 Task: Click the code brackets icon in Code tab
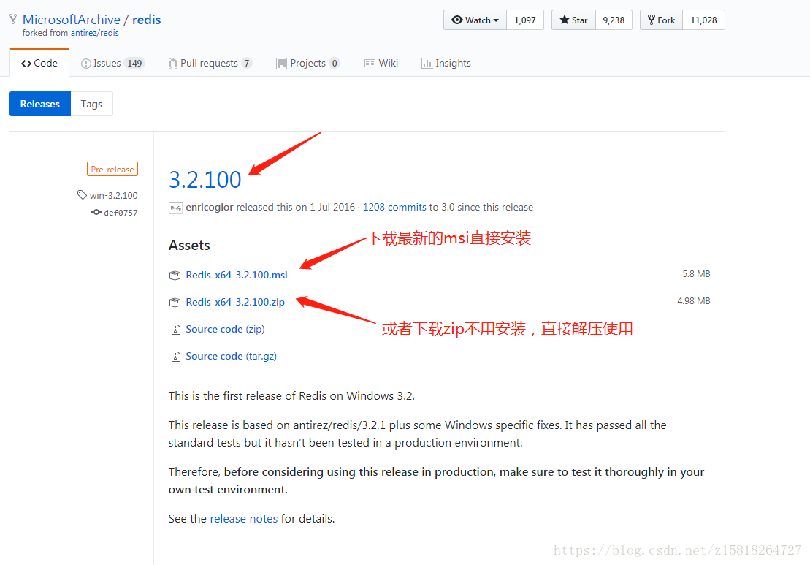click(x=26, y=64)
